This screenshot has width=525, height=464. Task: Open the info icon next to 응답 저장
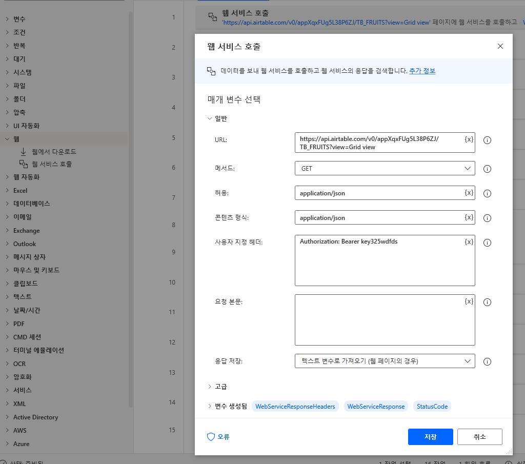pyautogui.click(x=487, y=361)
